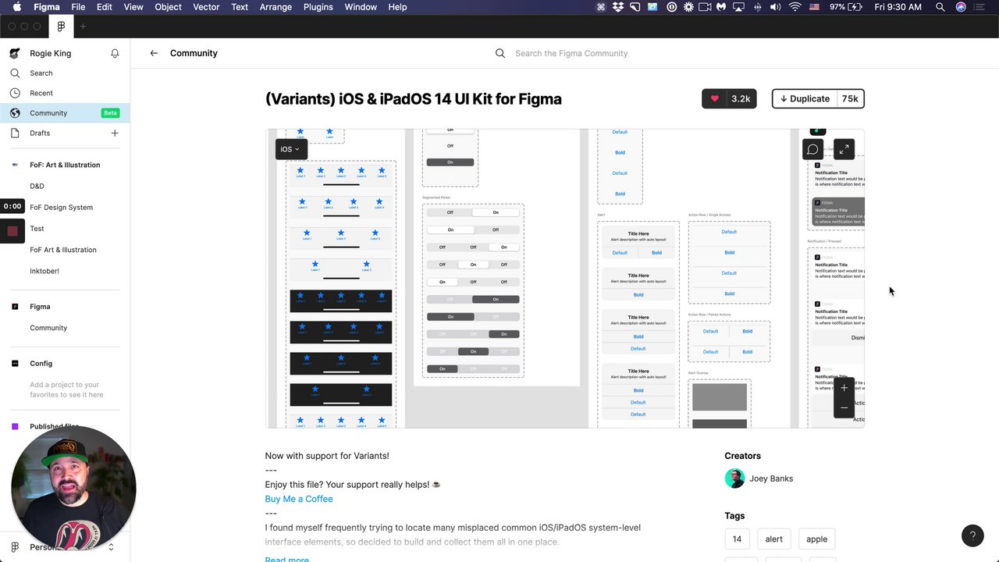Open FoF Design System project
The width and height of the screenshot is (999, 562).
click(61, 208)
